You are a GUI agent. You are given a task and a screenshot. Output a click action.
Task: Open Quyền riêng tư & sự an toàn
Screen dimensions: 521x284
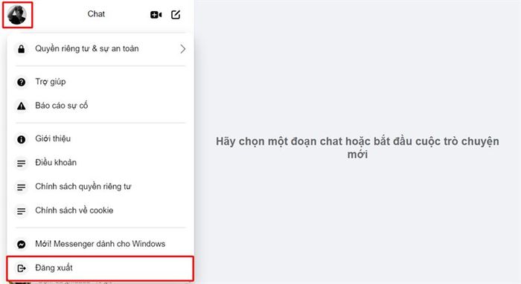(x=100, y=49)
